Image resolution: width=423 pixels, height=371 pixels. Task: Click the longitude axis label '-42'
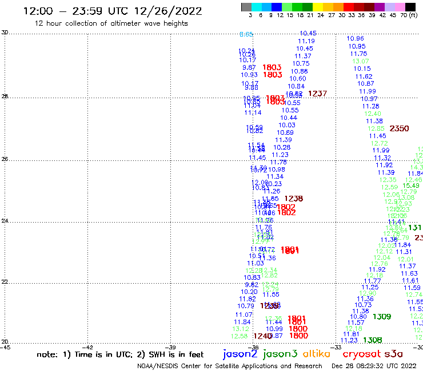pos(88,347)
